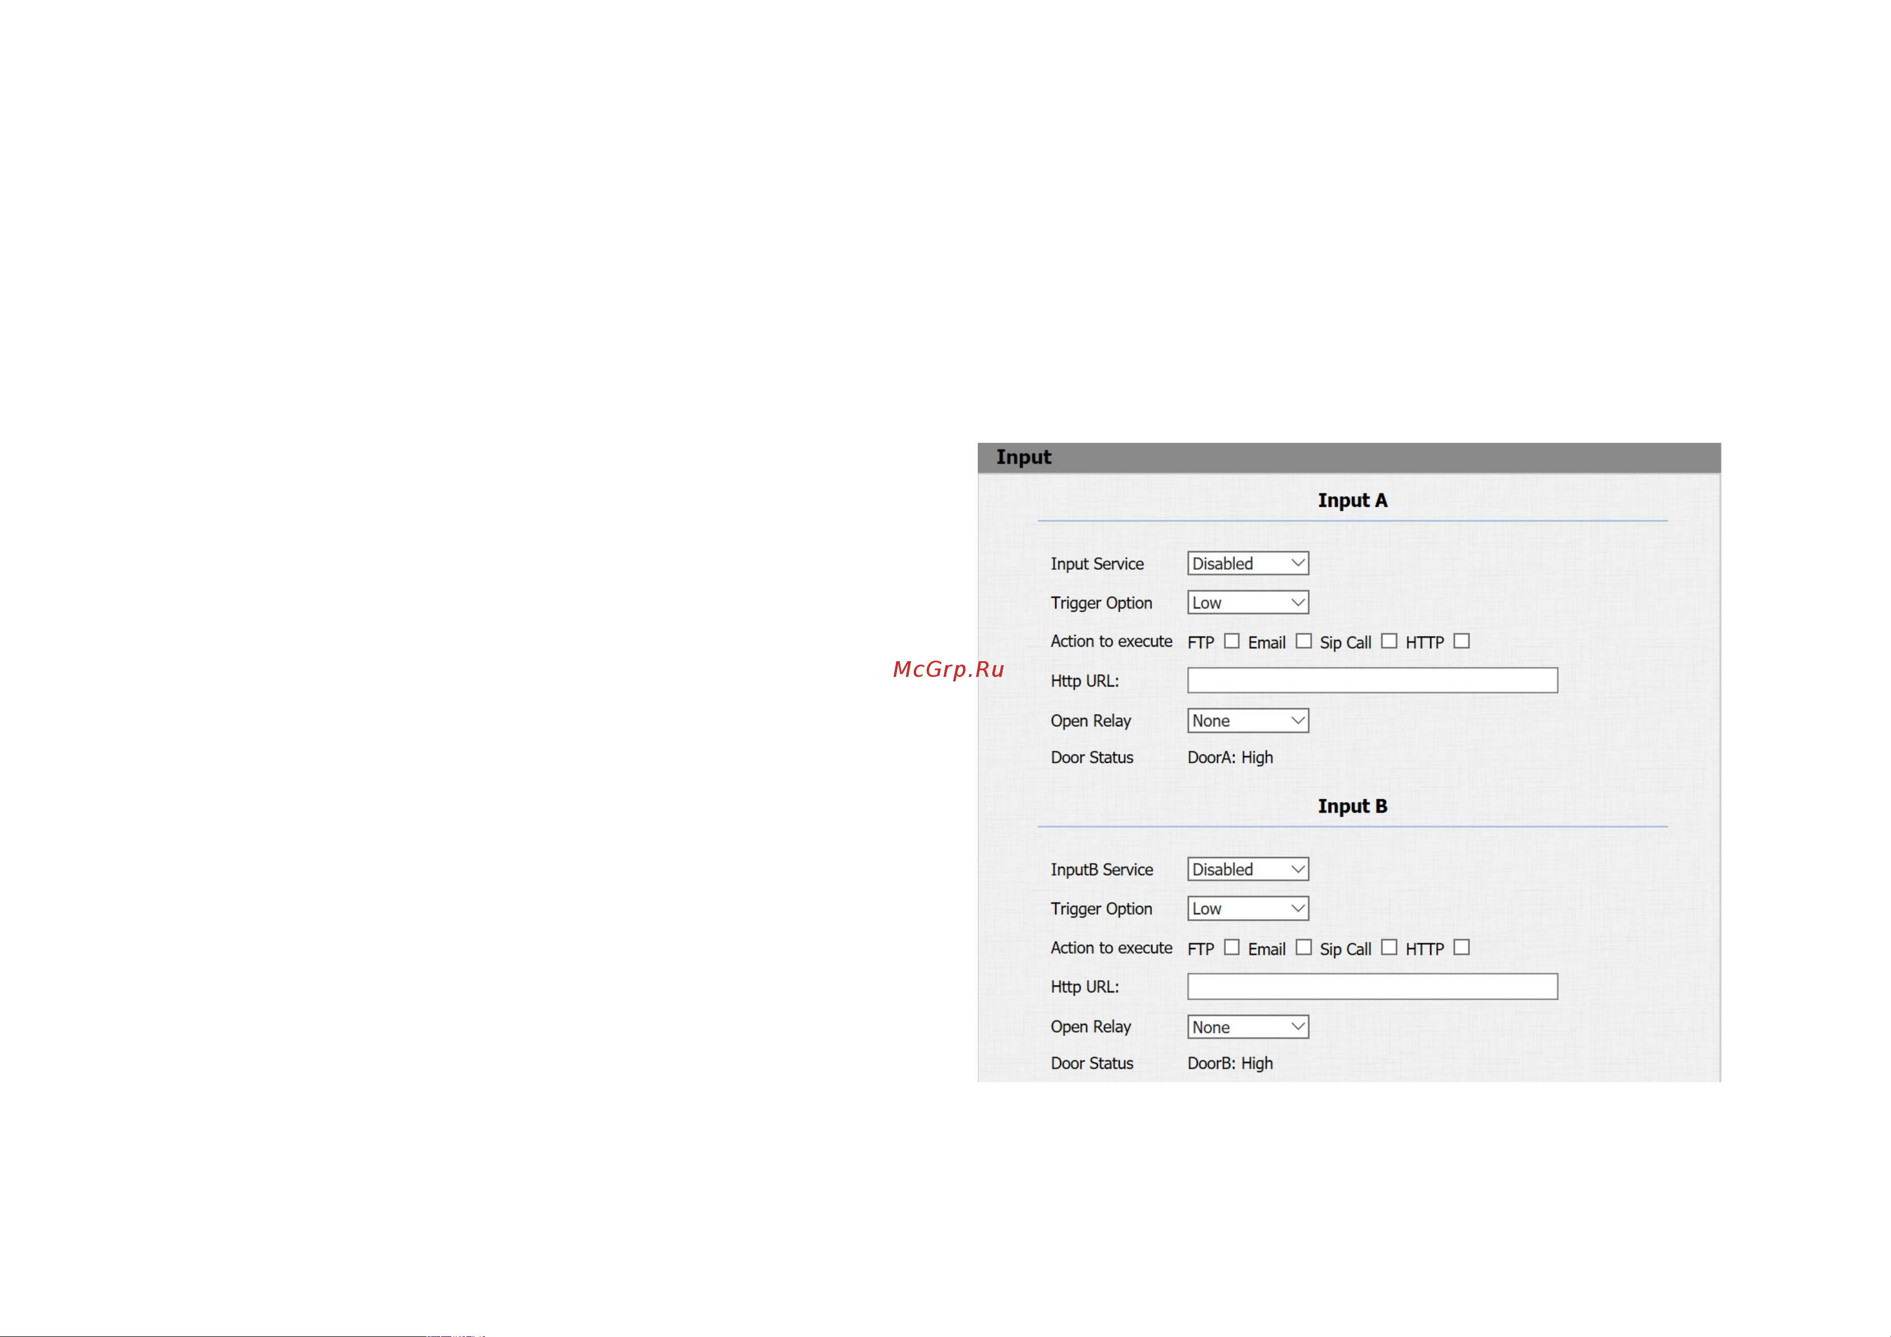Click the 'Input Service' label

[1097, 564]
